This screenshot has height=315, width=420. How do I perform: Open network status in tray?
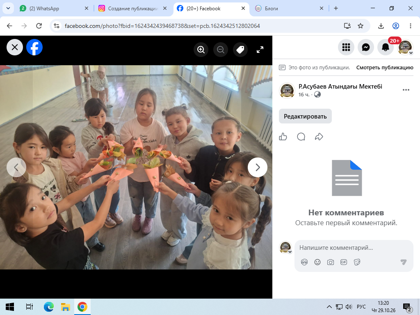tap(339, 307)
